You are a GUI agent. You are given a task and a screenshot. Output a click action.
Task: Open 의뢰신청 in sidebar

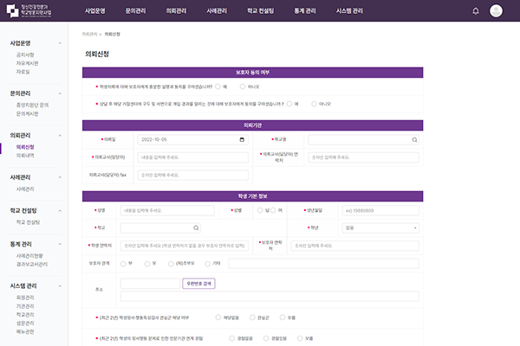coord(25,147)
